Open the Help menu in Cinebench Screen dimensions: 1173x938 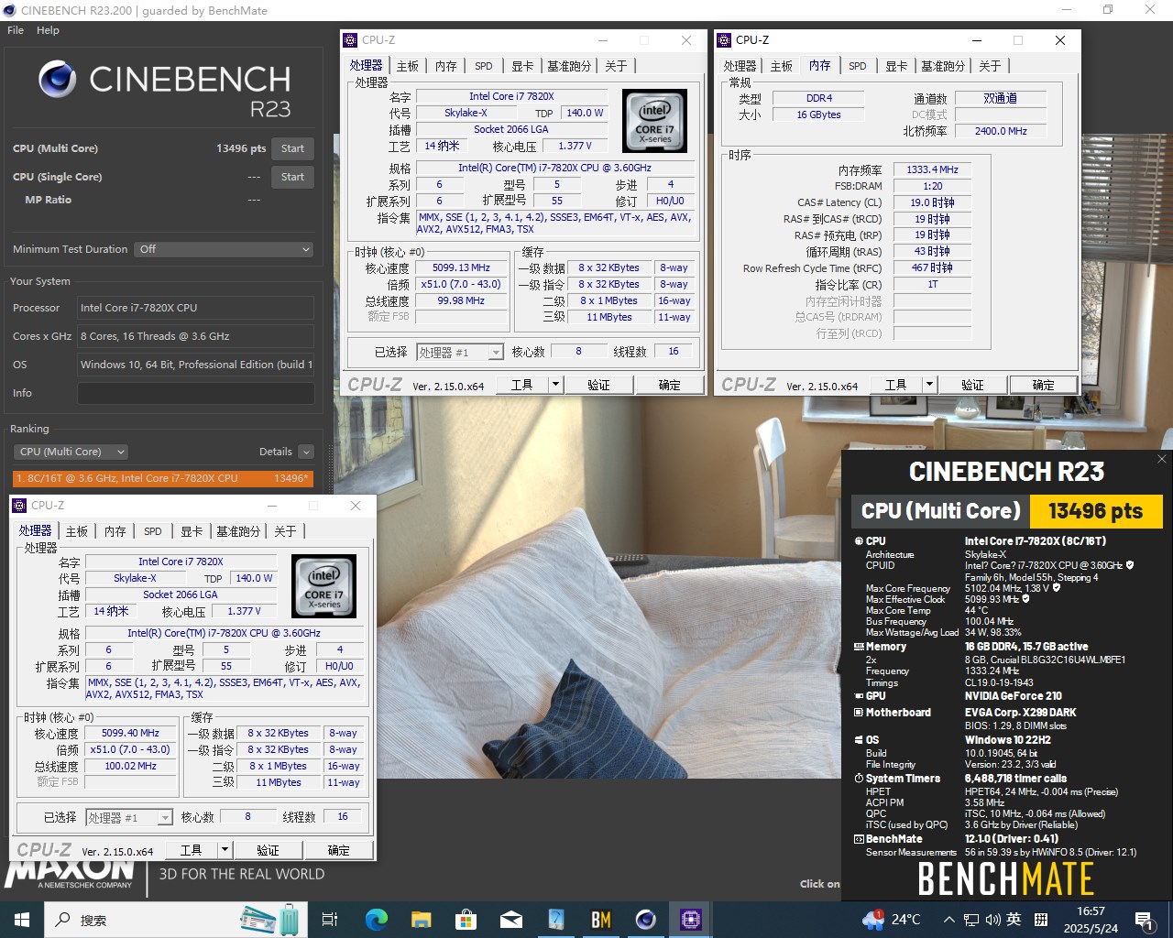coord(48,30)
